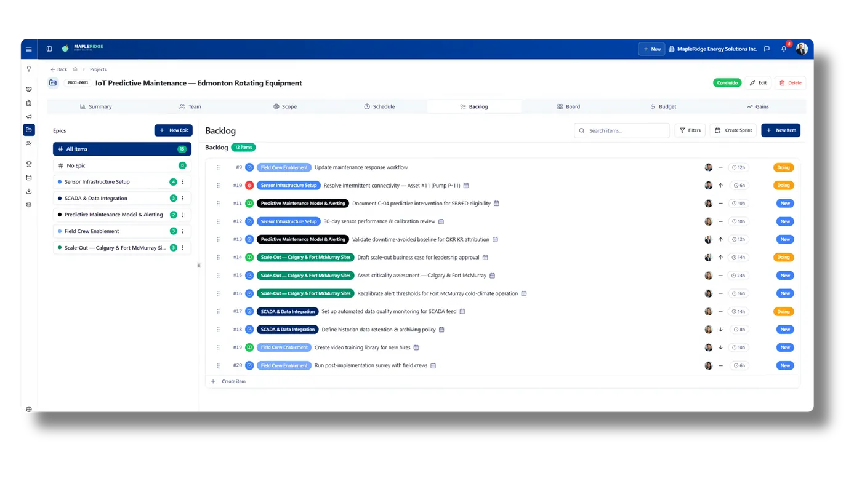Viewport: 862px width, 484px height.
Task: Click the Create Sprint button
Action: click(x=733, y=130)
